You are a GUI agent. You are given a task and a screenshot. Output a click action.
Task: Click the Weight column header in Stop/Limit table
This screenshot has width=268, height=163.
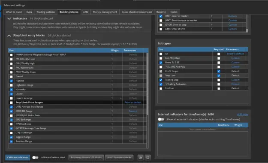tap(115, 50)
